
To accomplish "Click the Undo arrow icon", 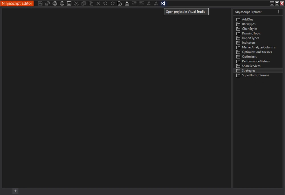I will click(105, 3).
